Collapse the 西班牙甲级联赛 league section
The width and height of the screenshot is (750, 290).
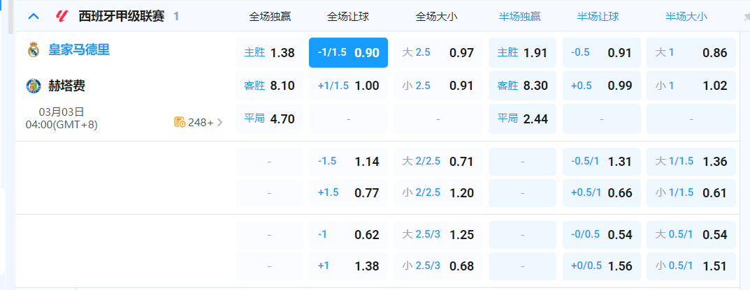point(33,16)
